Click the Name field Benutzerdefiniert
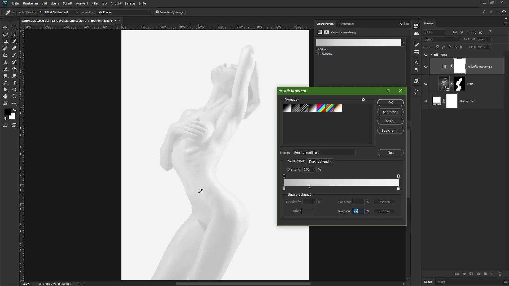Screen dimensions: 509x286 [x=324, y=153]
